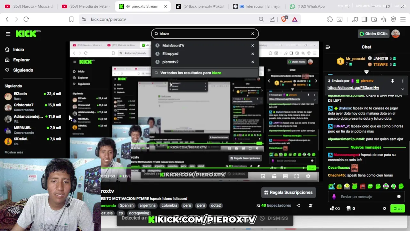Open the user profile avatar menu
Screen dimensions: 410x231
[396, 34]
